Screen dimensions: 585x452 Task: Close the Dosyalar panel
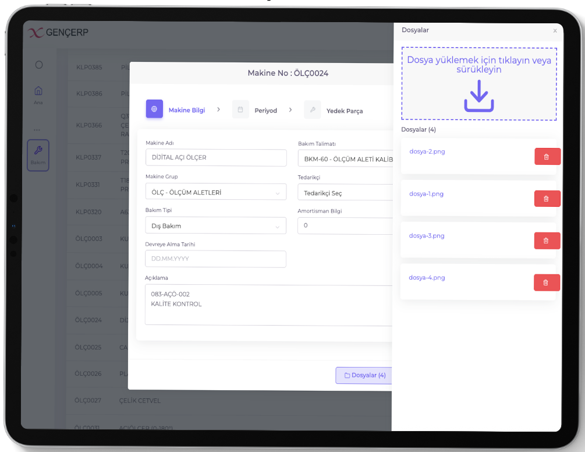[555, 31]
